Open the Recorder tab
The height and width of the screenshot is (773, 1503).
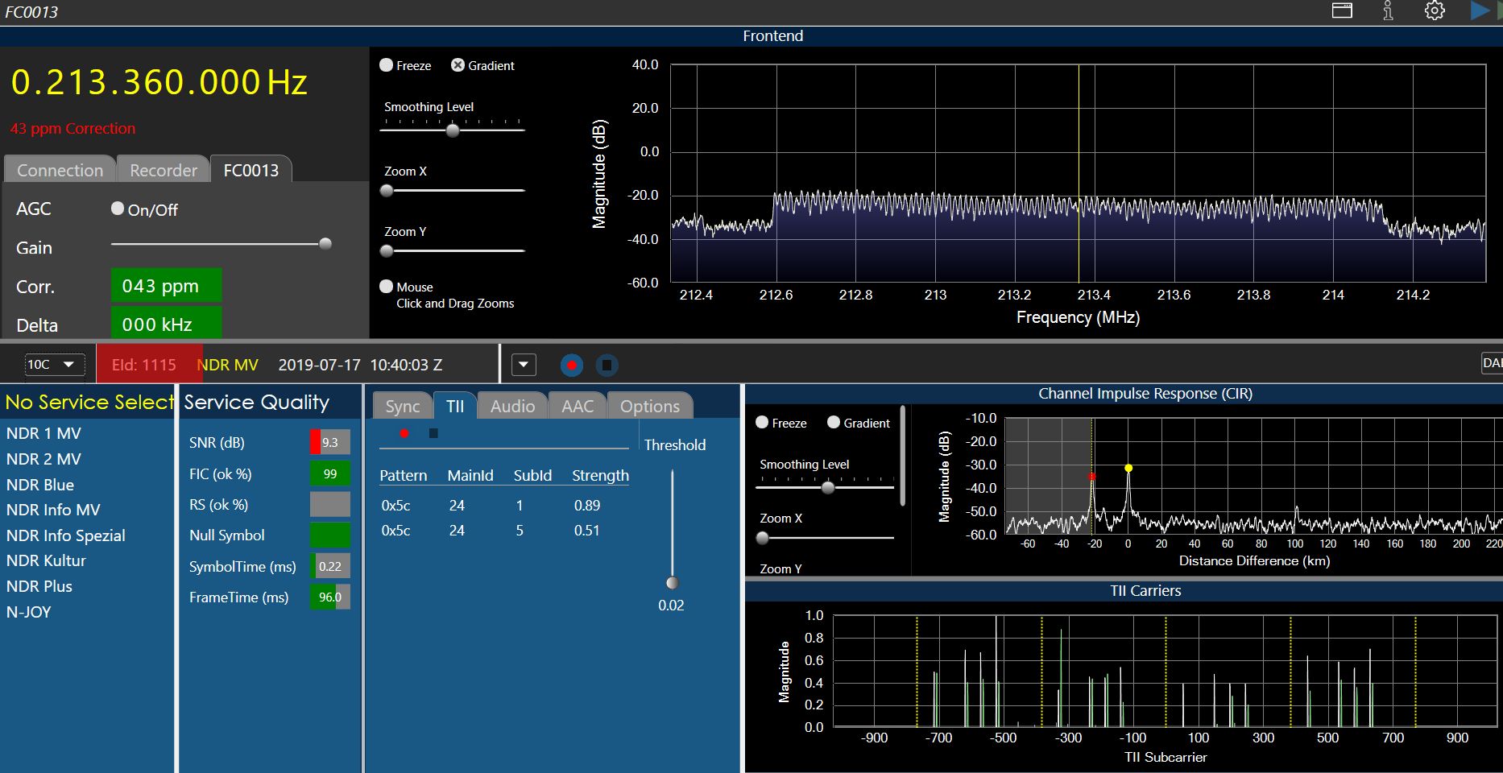[x=164, y=171]
